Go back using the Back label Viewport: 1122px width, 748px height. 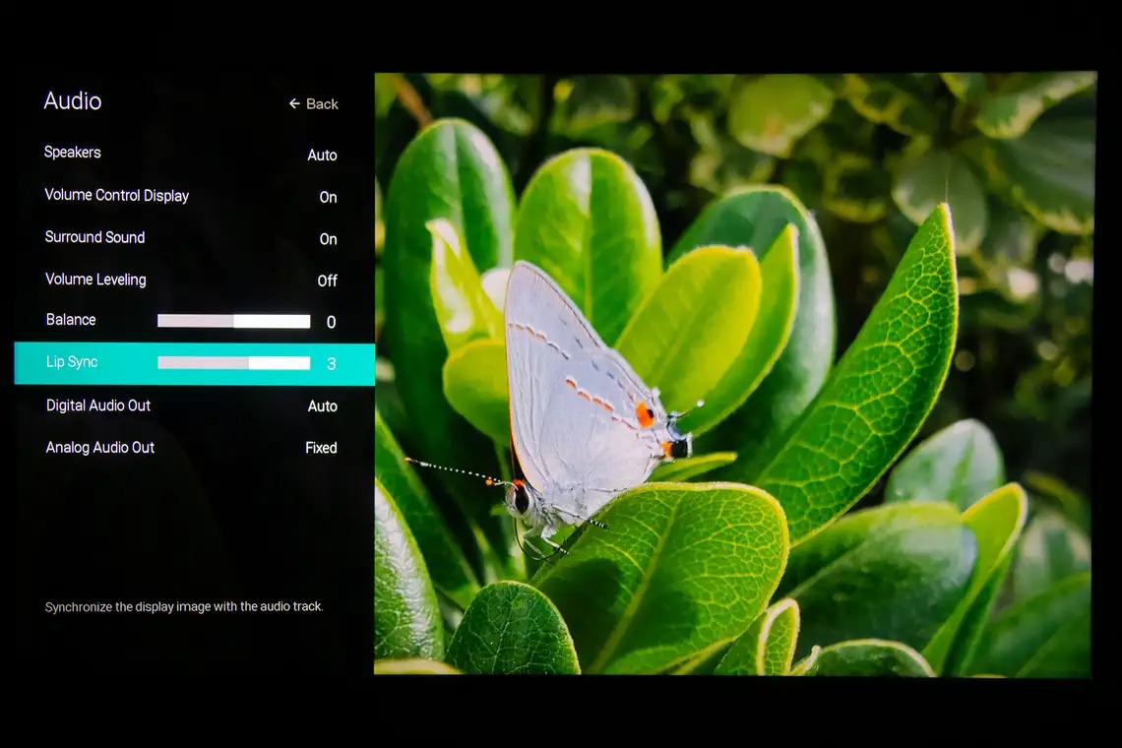[322, 103]
